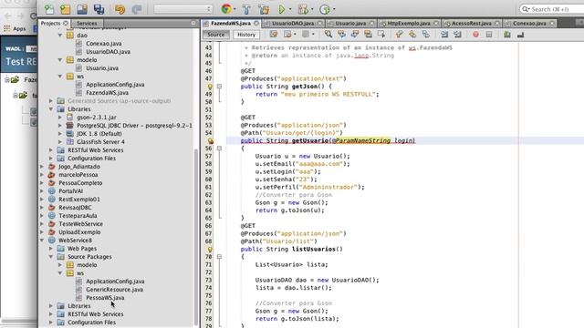Click the Find Next Occurrence icon
Image resolution: width=584 pixels, height=328 pixels.
click(x=355, y=35)
